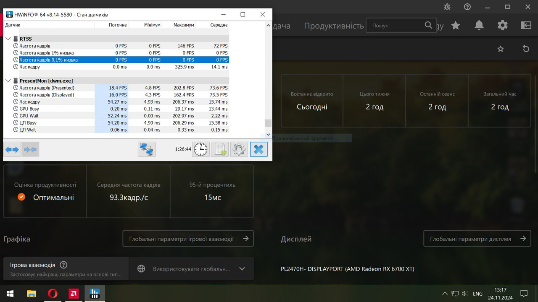538x302 pixels.
Task: Click the 'Середня частота кадрів' 93.3кадр./с card
Action: point(129,191)
